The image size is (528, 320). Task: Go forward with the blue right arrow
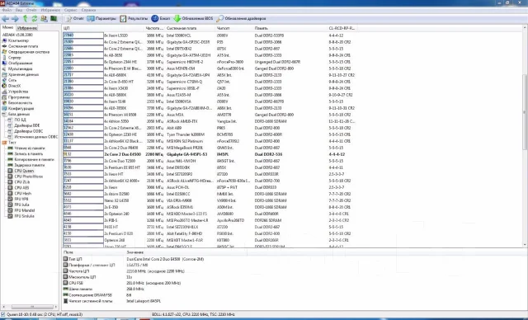pyautogui.click(x=15, y=19)
